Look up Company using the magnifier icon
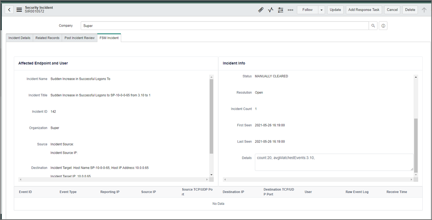Image resolution: width=432 pixels, height=220 pixels. (x=373, y=26)
